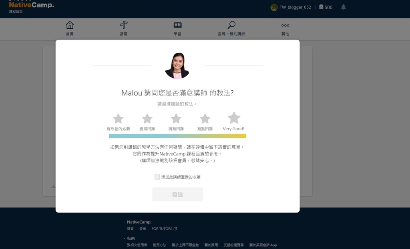Click the footer 關於英語會話 App link

point(263,245)
